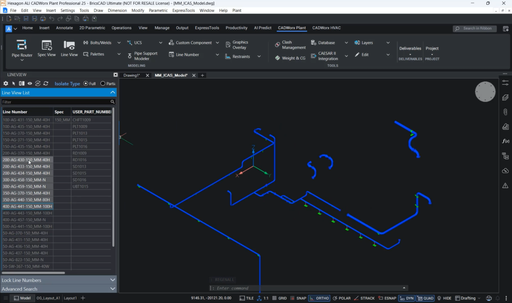Screen dimensions: 512x303
Task: Add a new document tab with plus
Action: (202, 75)
